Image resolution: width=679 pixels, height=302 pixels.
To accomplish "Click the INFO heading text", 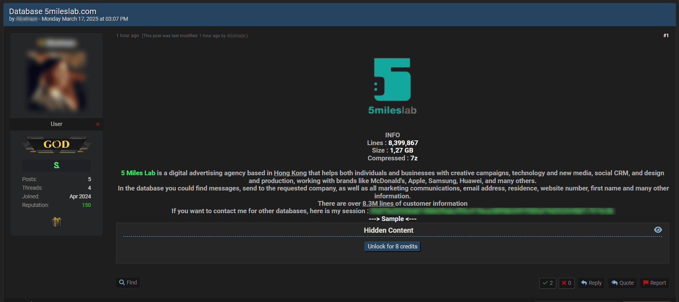I will tap(392, 135).
